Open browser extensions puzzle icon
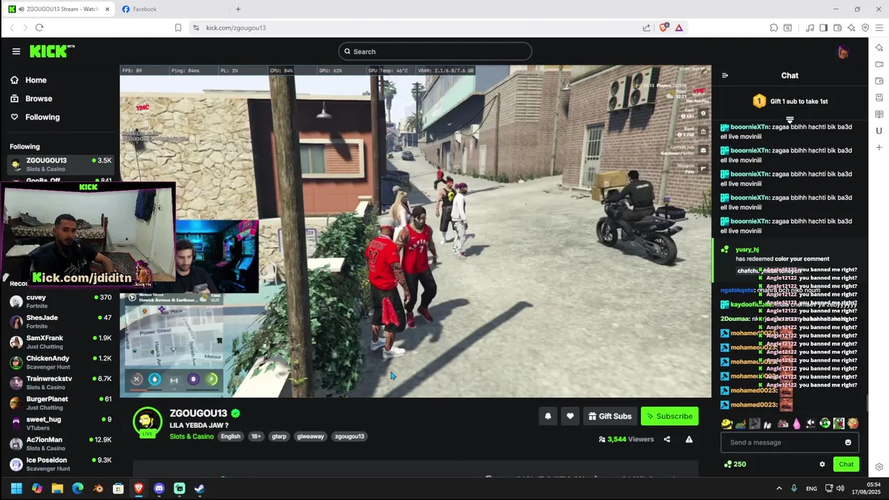 click(x=774, y=28)
